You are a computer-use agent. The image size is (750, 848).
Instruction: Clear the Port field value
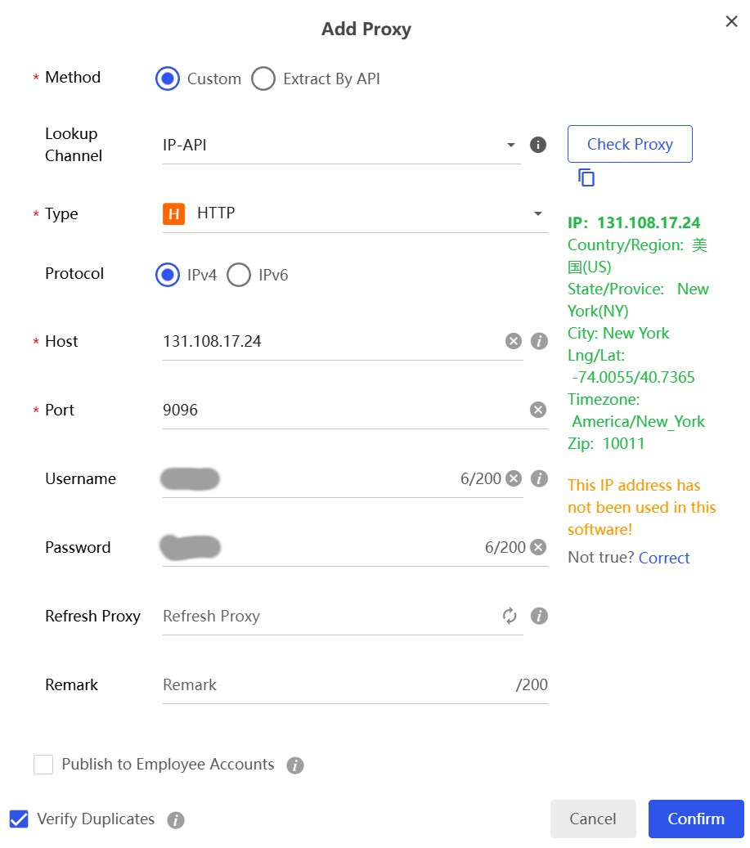pos(537,410)
